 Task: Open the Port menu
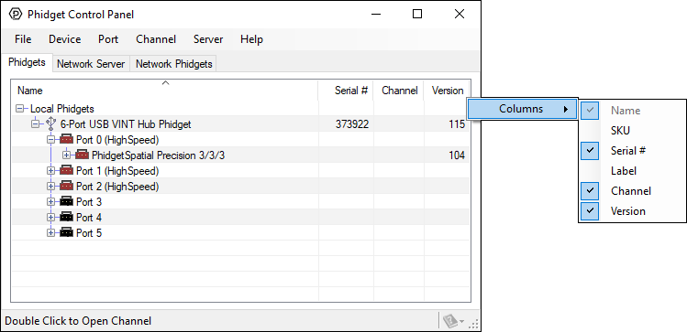pos(108,39)
